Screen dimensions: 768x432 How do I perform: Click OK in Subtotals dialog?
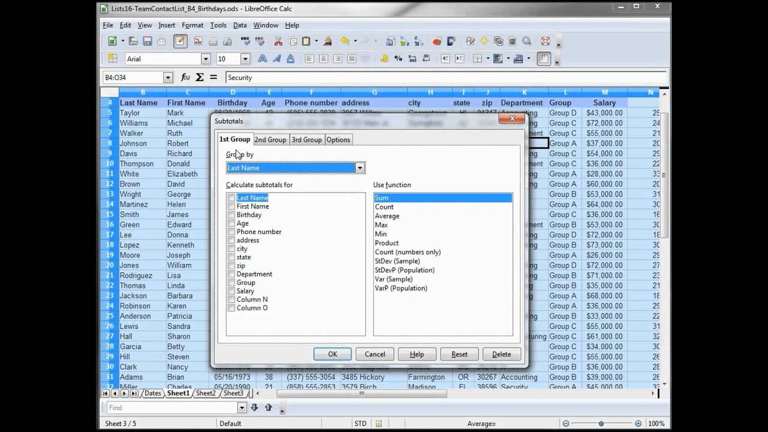point(332,354)
